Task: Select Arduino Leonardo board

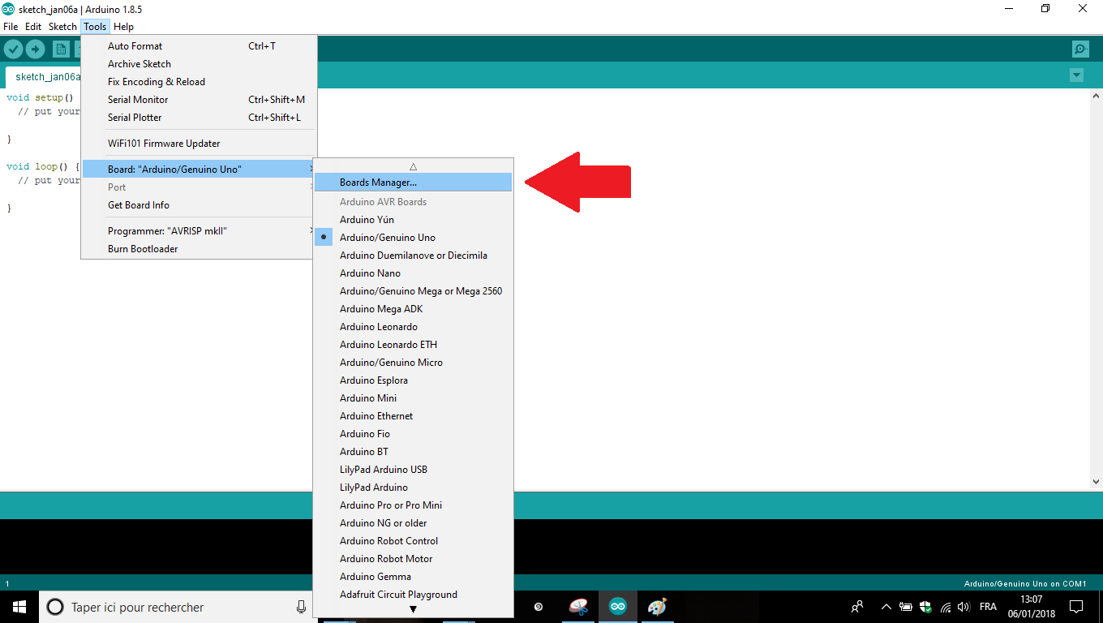Action: click(x=413, y=327)
